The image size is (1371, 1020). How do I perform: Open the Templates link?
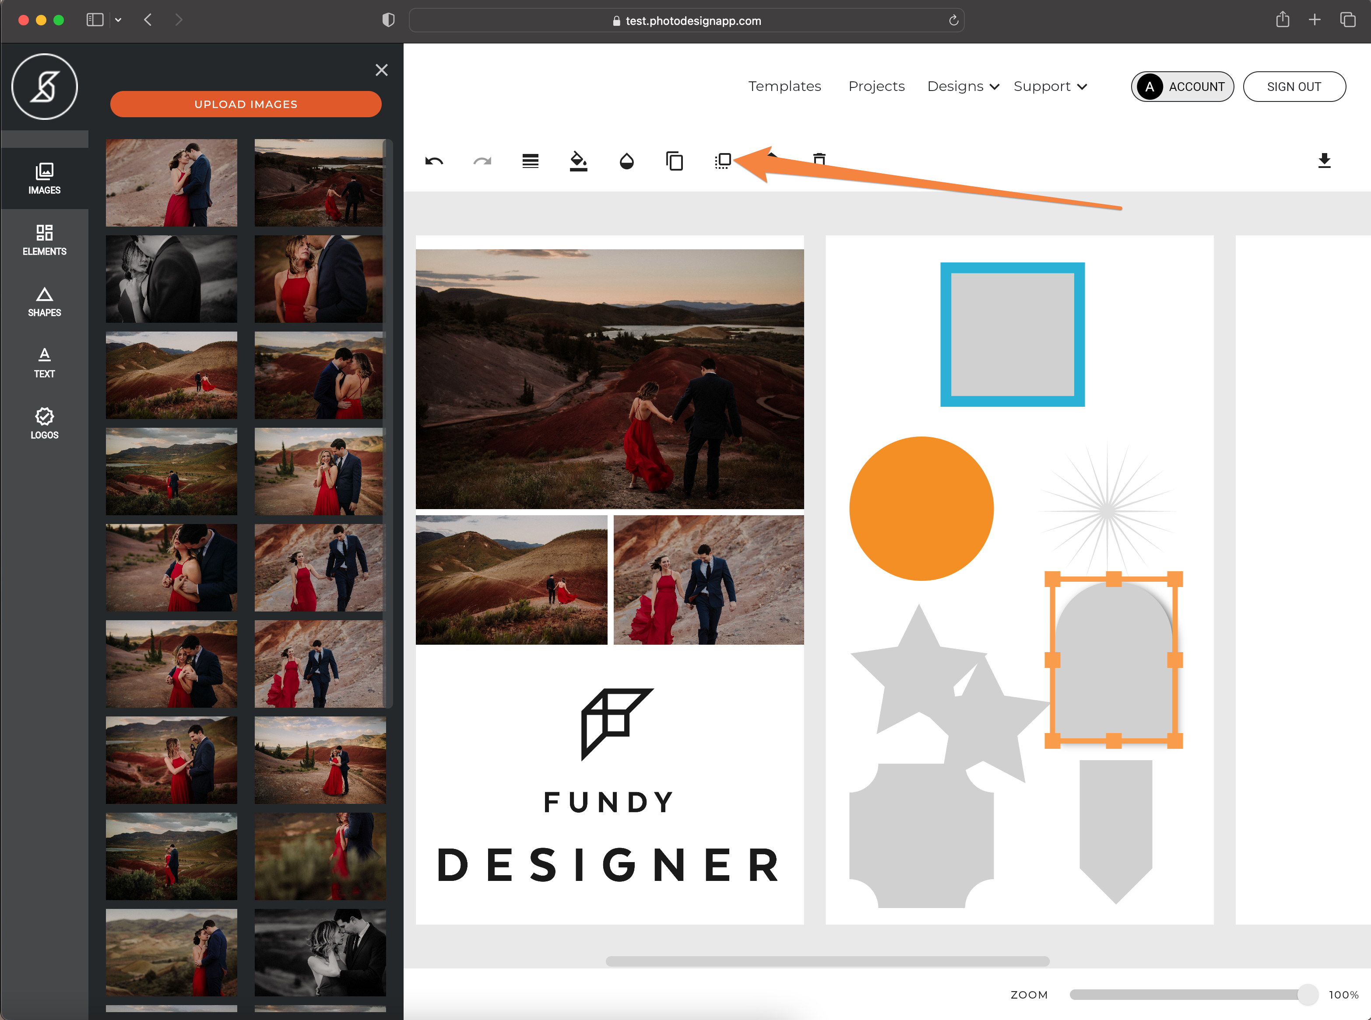pos(785,87)
